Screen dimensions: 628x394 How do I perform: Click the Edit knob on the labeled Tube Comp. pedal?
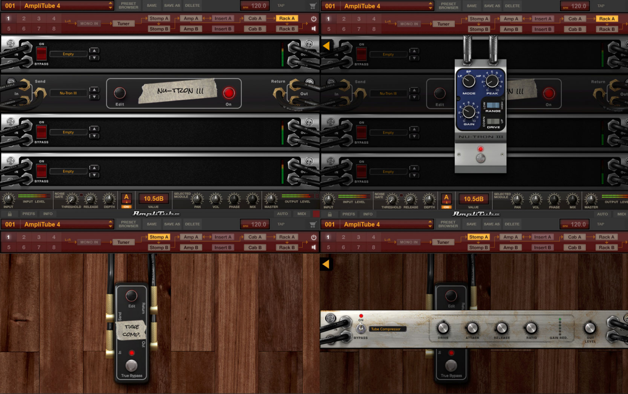point(131,296)
